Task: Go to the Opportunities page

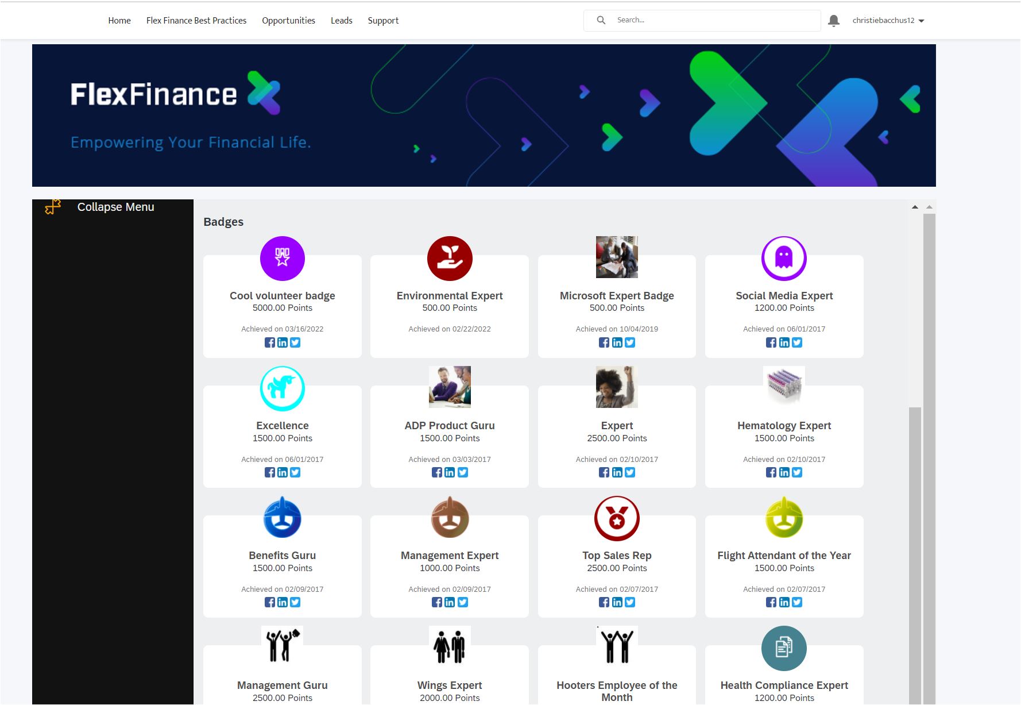Action: pos(288,20)
